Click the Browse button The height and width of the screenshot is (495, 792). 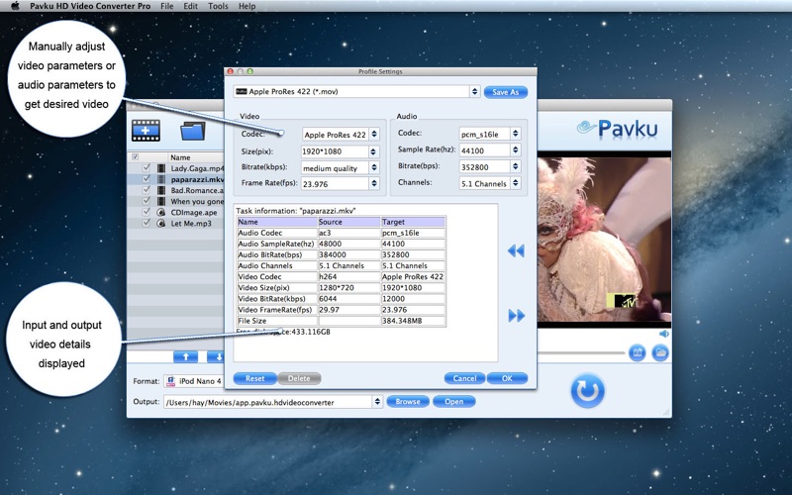[408, 402]
